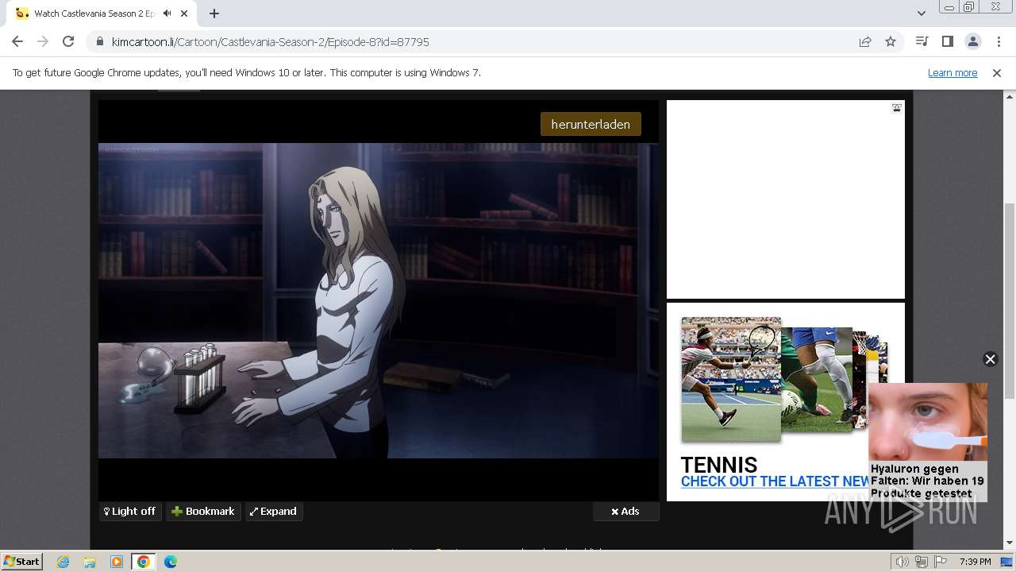The image size is (1016, 572).
Task: Dismiss Chrome update notice bar
Action: coord(997,73)
